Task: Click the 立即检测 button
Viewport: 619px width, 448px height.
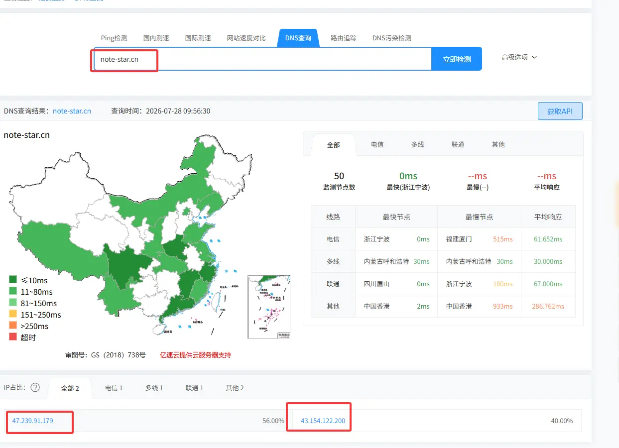Action: (457, 59)
